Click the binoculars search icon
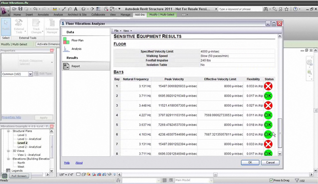This screenshot has width=318, height=184. [266, 9]
